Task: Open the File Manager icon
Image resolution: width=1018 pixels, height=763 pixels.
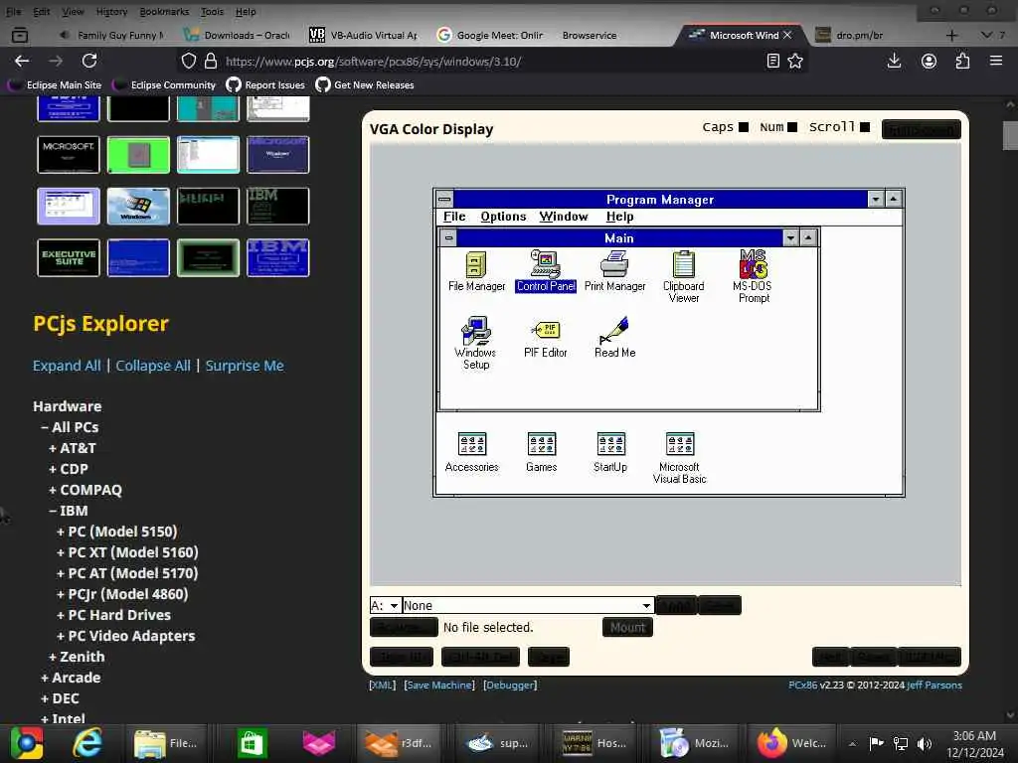Action: 476,271
